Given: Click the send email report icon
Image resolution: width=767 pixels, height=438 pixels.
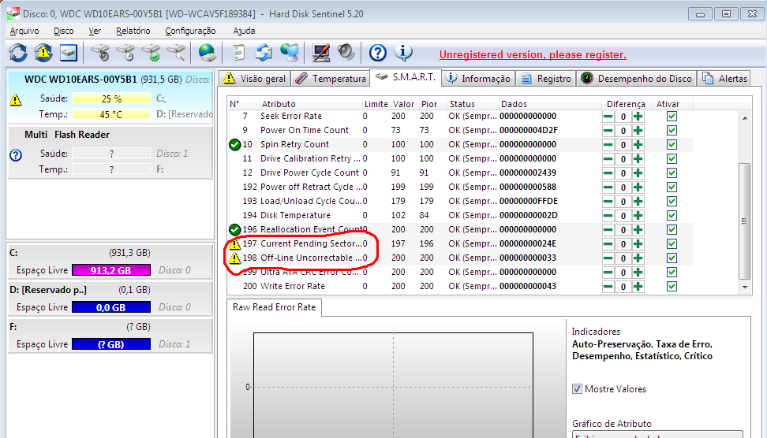Looking at the screenshot, I should click(264, 52).
